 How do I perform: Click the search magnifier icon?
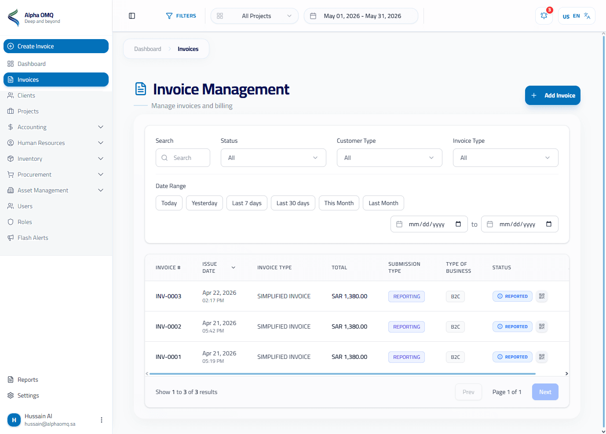(164, 158)
